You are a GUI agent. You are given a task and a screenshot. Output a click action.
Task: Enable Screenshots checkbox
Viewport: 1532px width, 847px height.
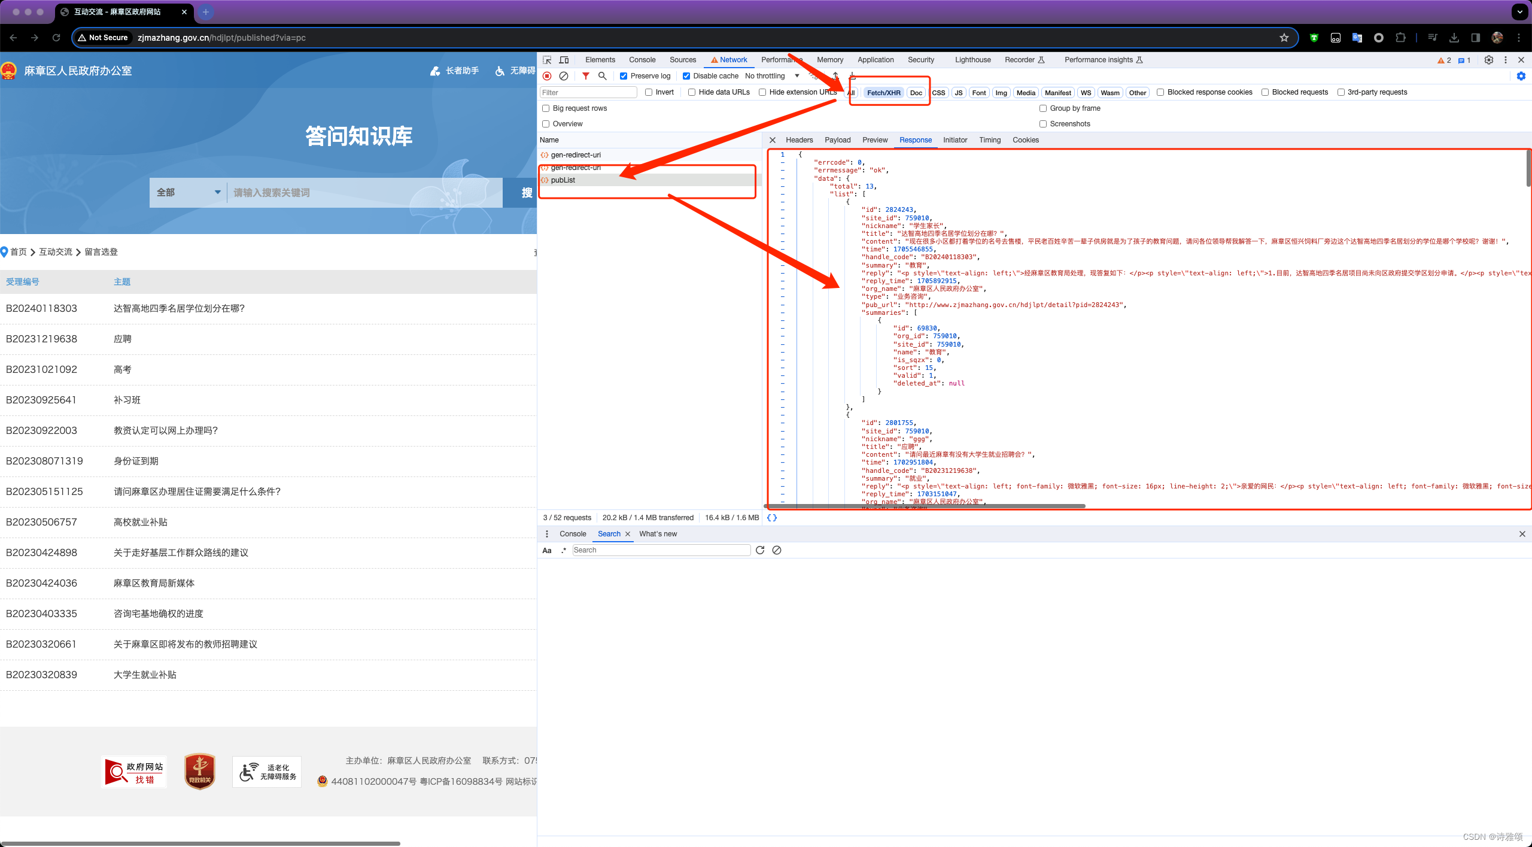pos(1043,124)
